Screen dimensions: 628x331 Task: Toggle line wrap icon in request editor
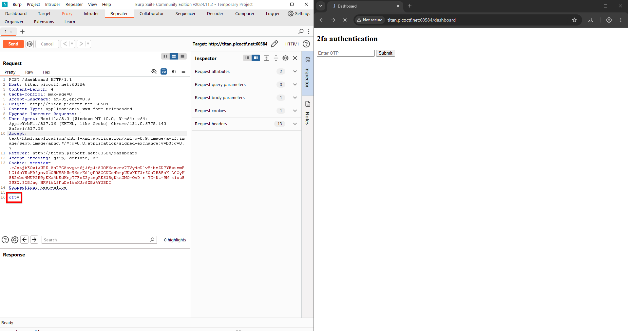tap(164, 71)
